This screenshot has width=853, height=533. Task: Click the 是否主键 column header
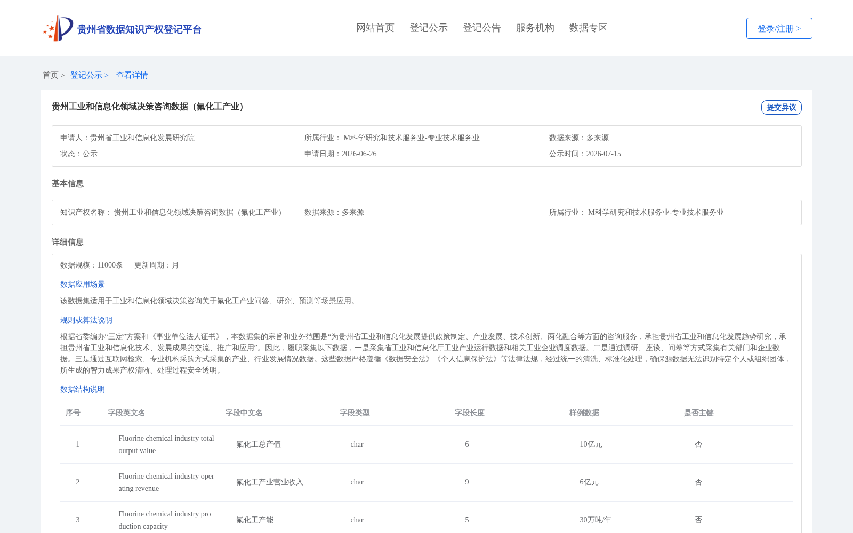click(699, 413)
